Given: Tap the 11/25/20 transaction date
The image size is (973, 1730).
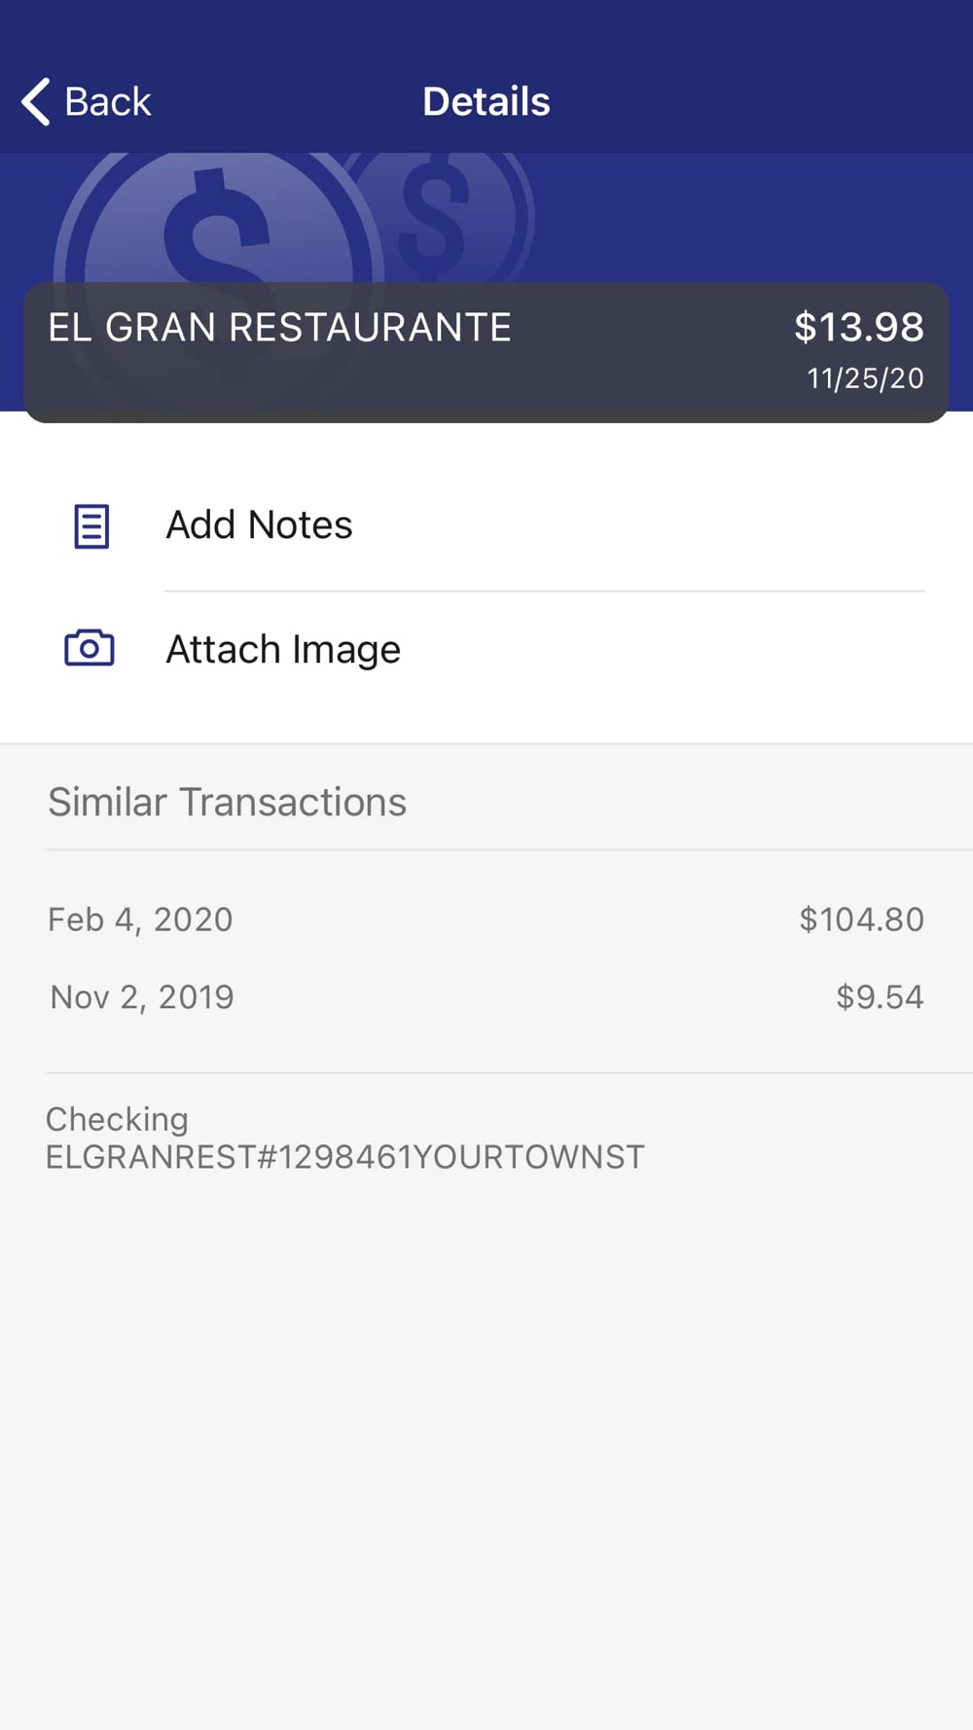Looking at the screenshot, I should pyautogui.click(x=865, y=378).
